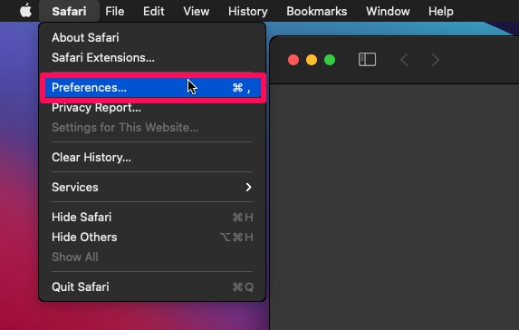Toggle the Safari sidebar icon
Viewport: 519px width, 330px height.
tap(367, 60)
